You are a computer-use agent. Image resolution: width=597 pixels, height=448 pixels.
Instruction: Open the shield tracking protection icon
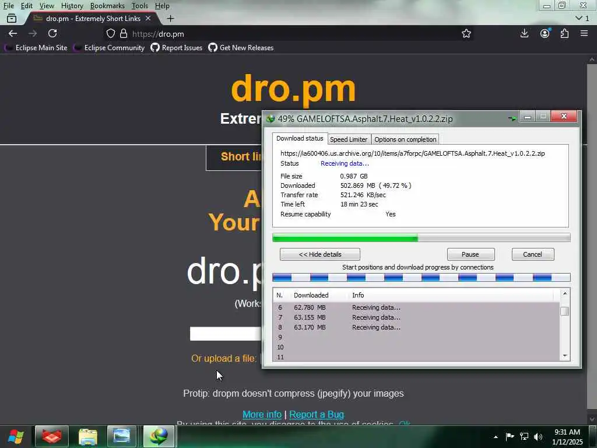click(110, 33)
